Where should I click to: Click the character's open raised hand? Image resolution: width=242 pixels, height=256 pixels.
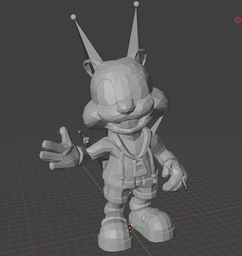tap(61, 152)
